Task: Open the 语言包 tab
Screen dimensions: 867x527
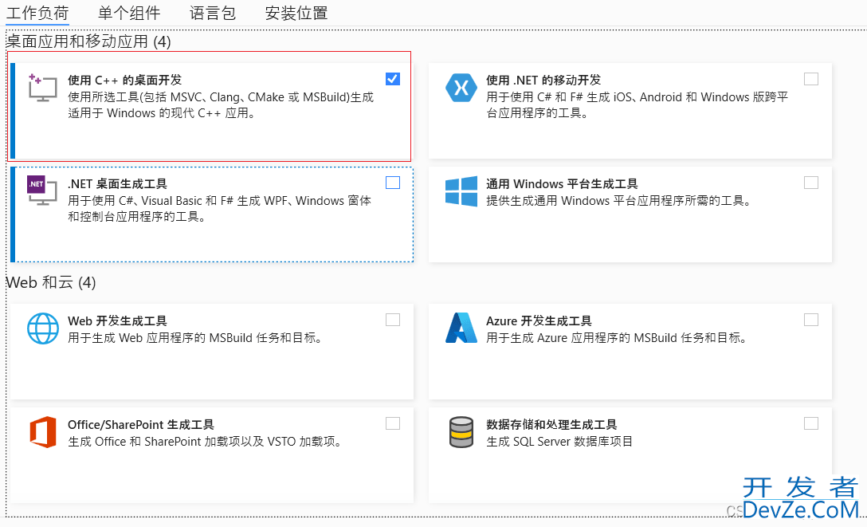Action: 212,13
